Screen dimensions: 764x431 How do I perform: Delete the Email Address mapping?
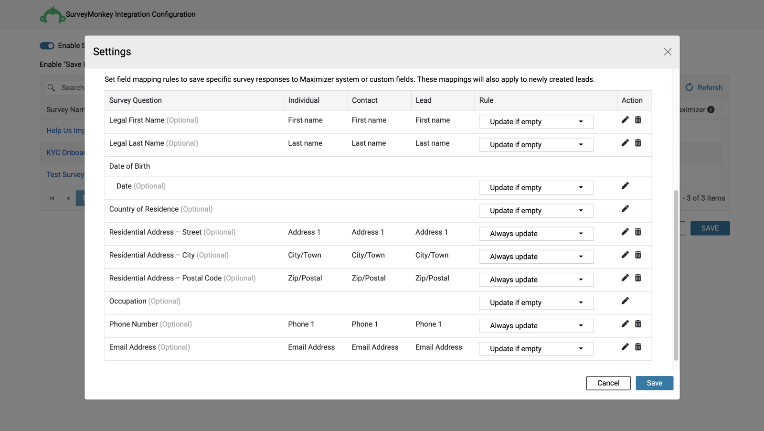point(638,347)
